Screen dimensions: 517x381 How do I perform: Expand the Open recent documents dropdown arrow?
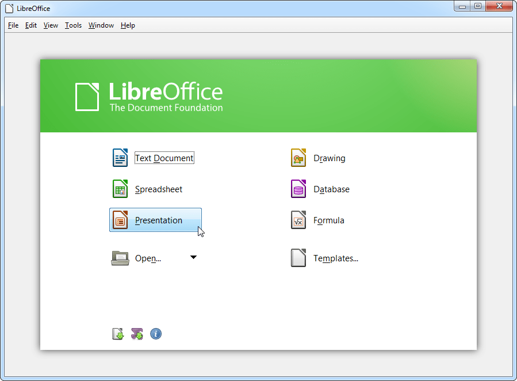[194, 257]
